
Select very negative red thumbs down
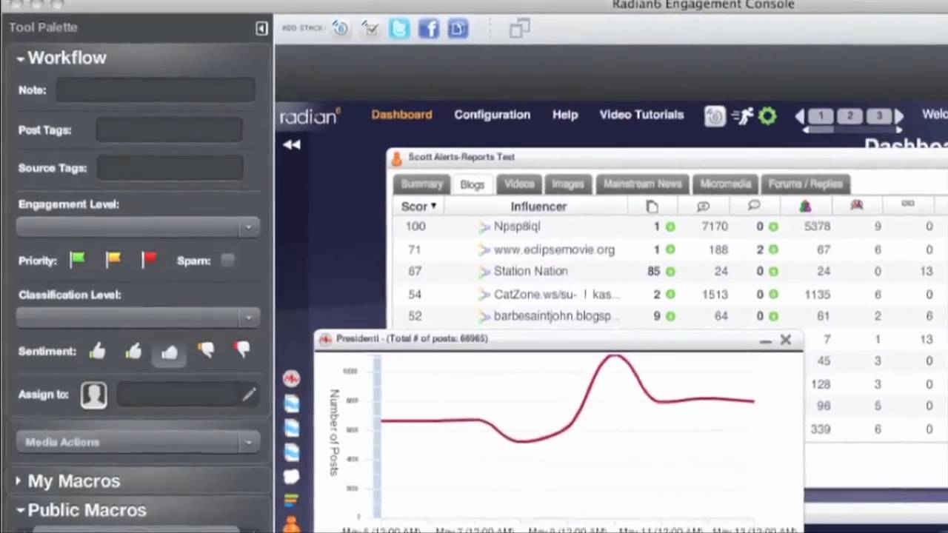point(242,350)
